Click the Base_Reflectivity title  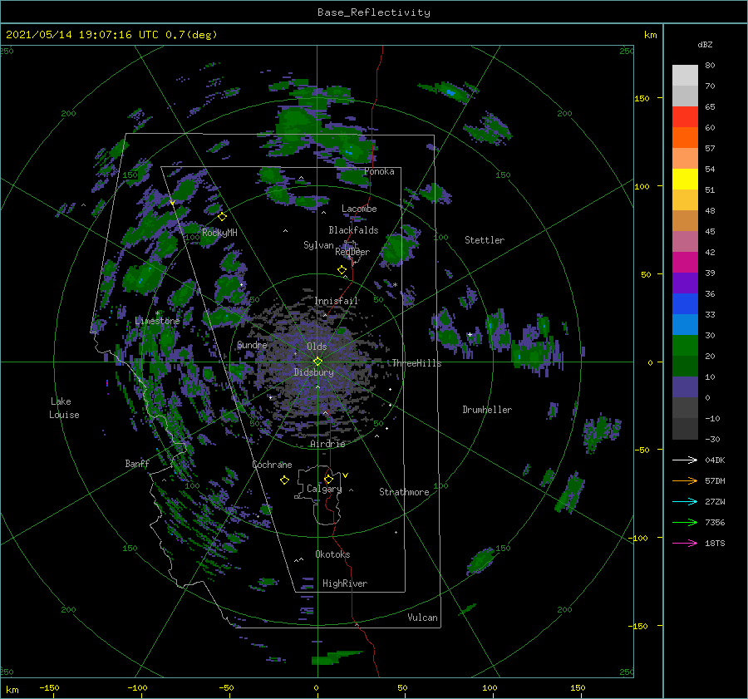coord(374,12)
